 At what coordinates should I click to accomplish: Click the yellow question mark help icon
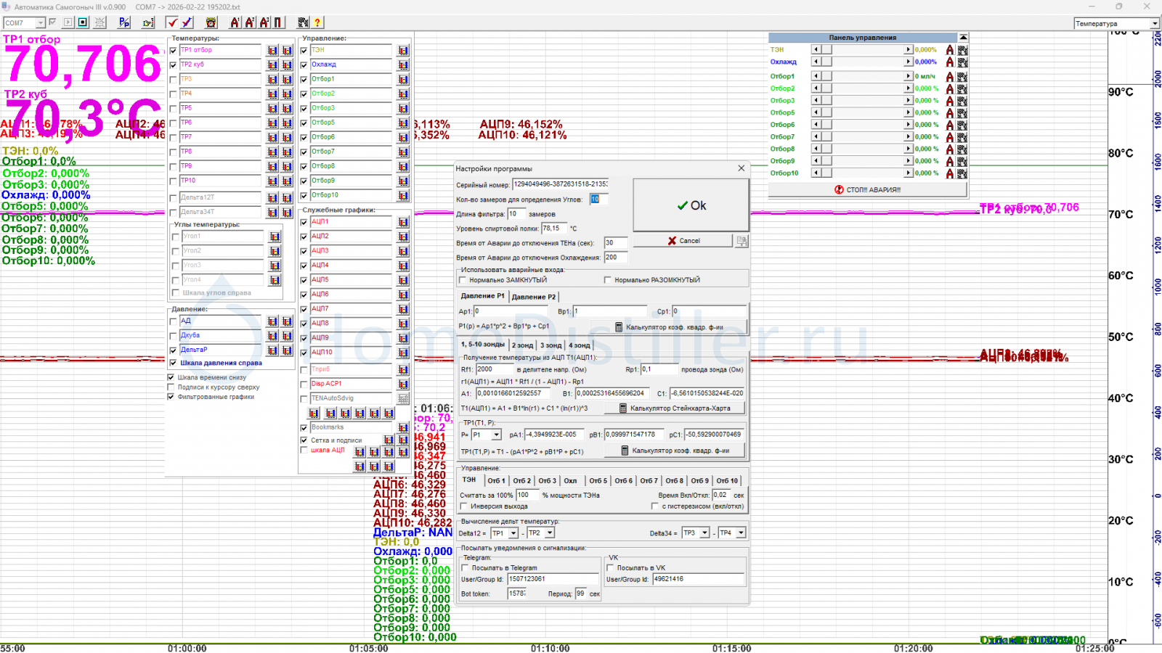click(x=317, y=22)
